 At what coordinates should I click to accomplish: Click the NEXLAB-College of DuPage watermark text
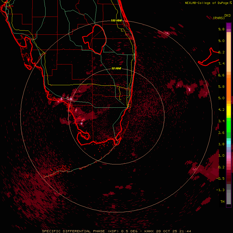(208, 3)
